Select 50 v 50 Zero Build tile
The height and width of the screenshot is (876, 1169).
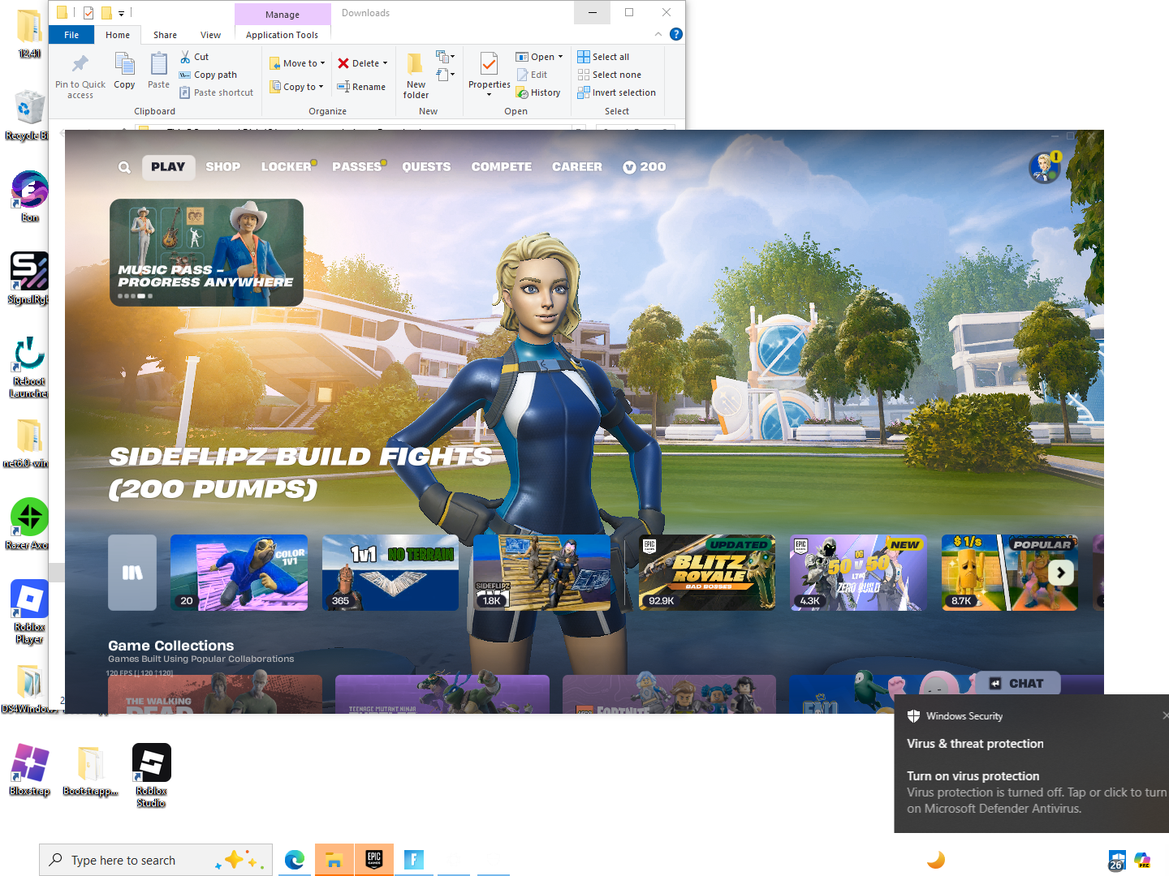[858, 573]
